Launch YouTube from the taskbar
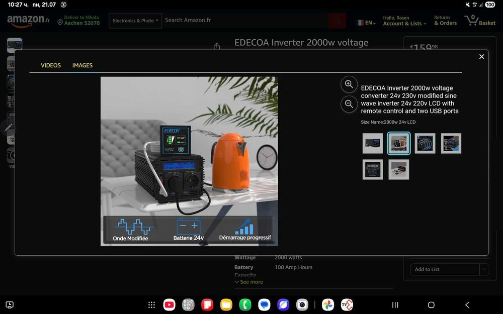Image resolution: width=503 pixels, height=314 pixels. click(x=170, y=305)
